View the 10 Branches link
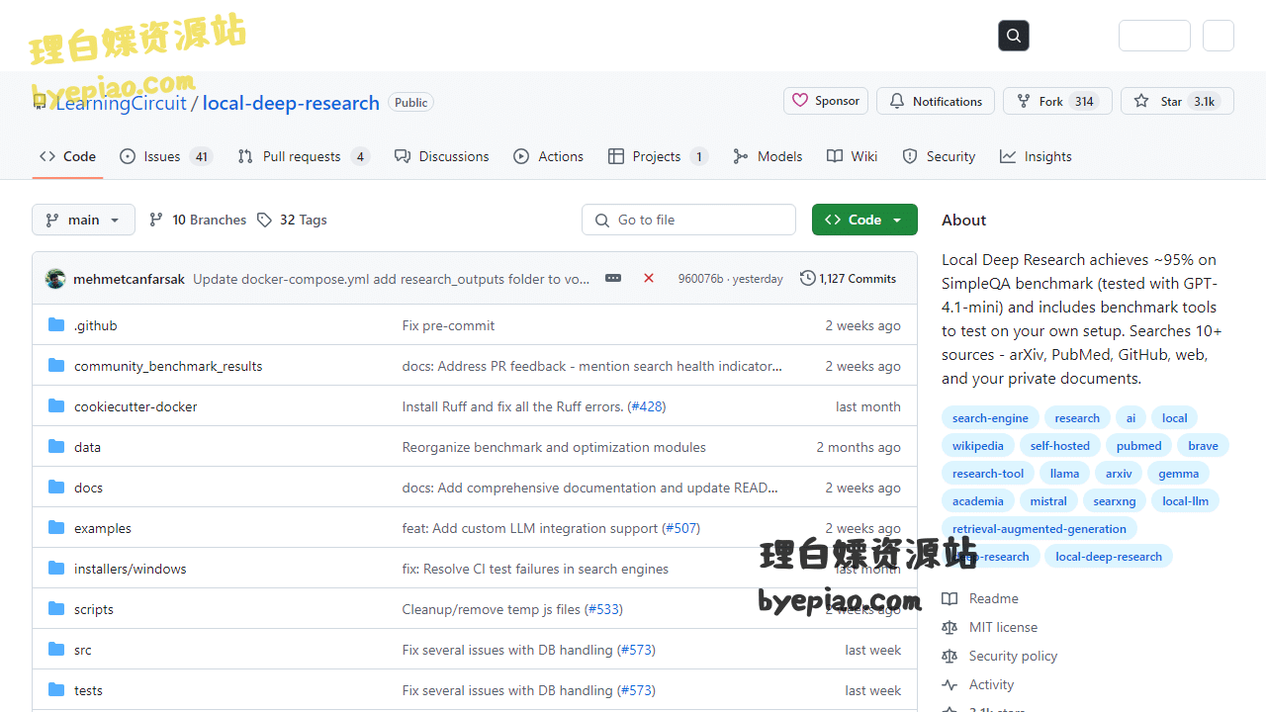The width and height of the screenshot is (1266, 712). tap(198, 220)
